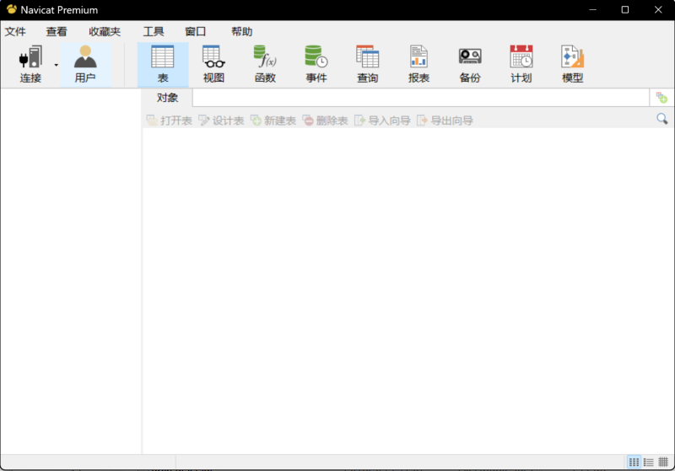The height and width of the screenshot is (471, 675).
Task: Open the Tools (工具) menu
Action: 154,32
